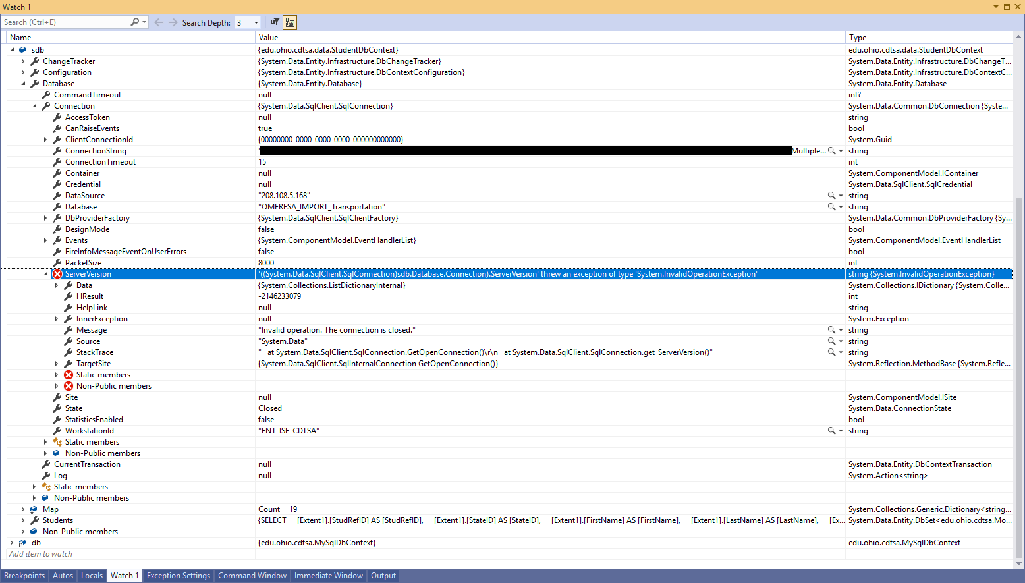Click vertical scrollbar down arrow
The height and width of the screenshot is (583, 1025).
coord(1019,564)
